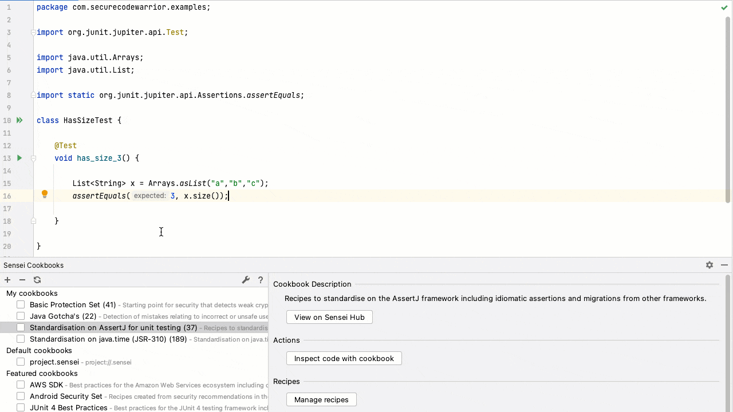Enable the JUnit 4 Best Practices cookbook

point(21,407)
